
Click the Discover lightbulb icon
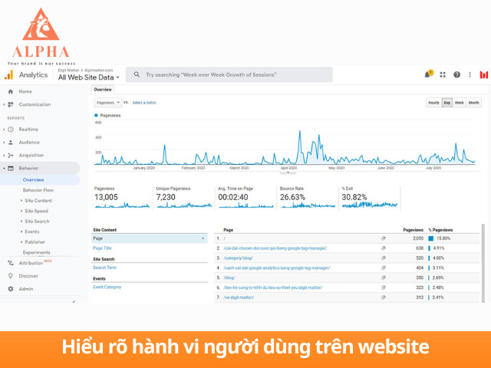[x=11, y=276]
